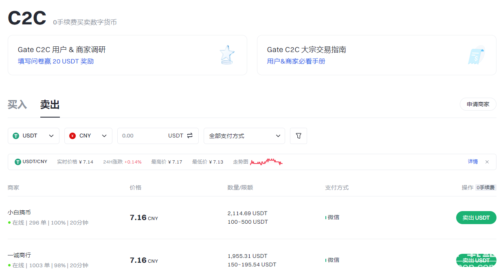Click the USDT/CNY ticker coin icon
Image resolution: width=503 pixels, height=277 pixels.
[x=18, y=162]
